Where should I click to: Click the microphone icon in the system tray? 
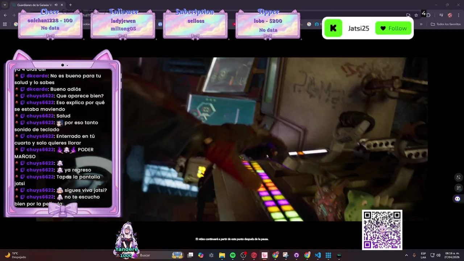(x=414, y=255)
